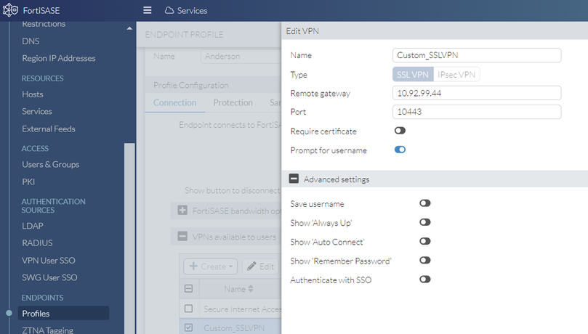Collapse VPNs available to users icon

click(x=182, y=236)
